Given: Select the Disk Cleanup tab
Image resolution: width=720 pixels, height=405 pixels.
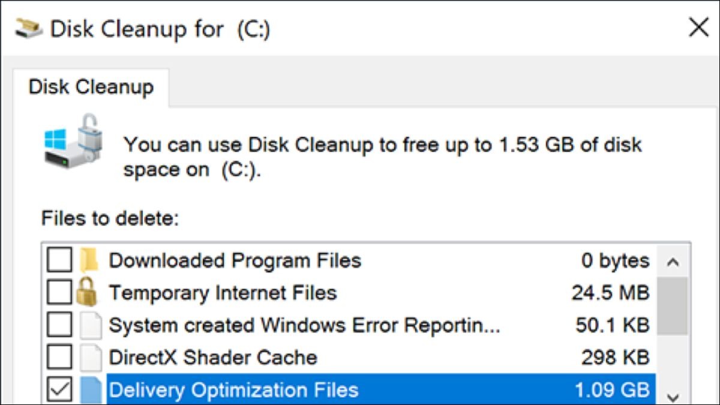Looking at the screenshot, I should (x=91, y=87).
